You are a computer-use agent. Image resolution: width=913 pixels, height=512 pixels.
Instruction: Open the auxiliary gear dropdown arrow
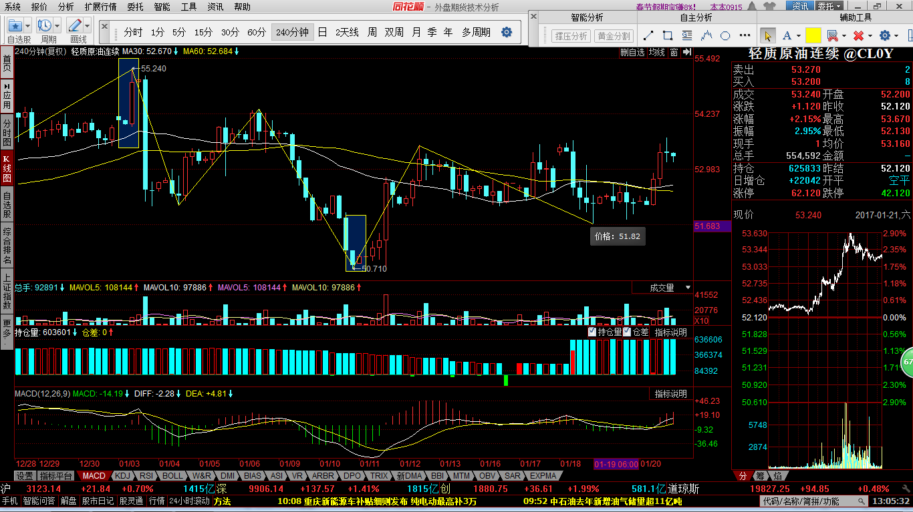[897, 36]
